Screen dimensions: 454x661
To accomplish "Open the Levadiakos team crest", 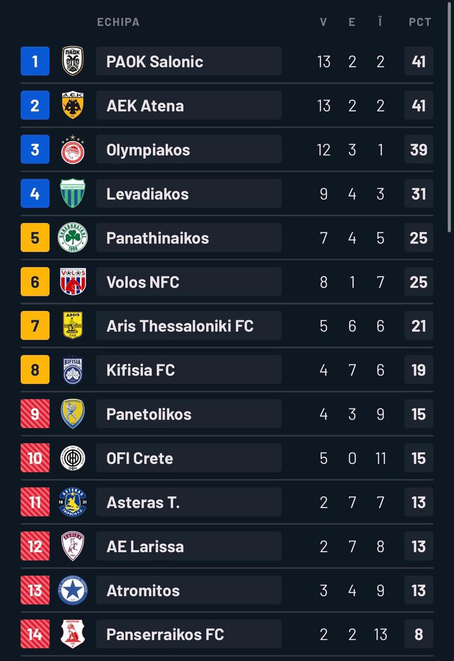I will point(72,193).
